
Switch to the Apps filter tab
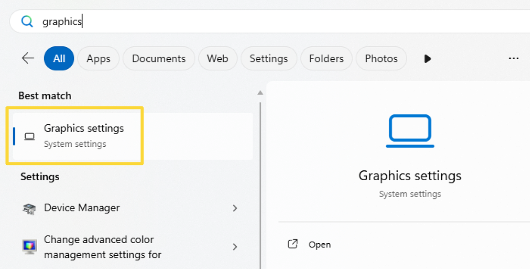pyautogui.click(x=98, y=59)
